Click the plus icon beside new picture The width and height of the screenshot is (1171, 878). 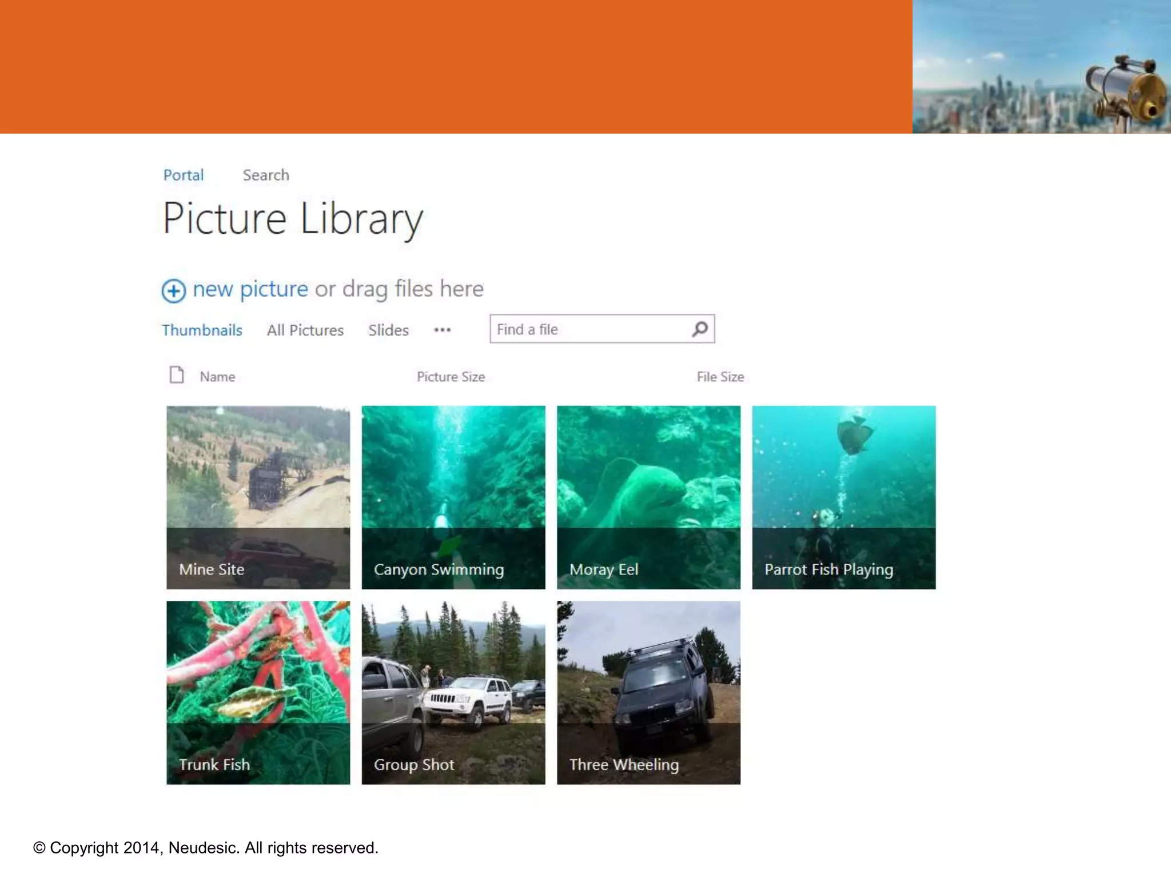point(173,290)
